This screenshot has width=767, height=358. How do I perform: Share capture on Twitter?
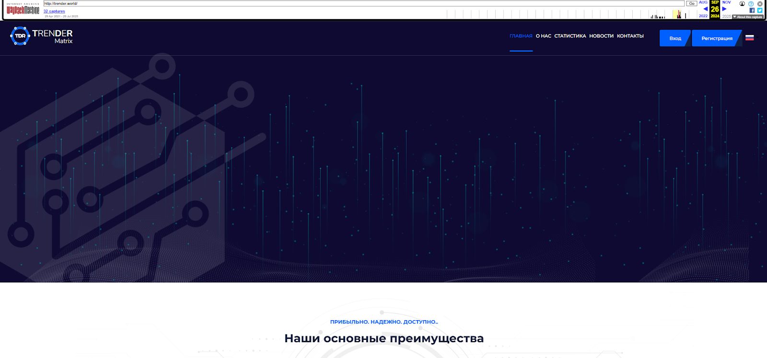coord(760,10)
